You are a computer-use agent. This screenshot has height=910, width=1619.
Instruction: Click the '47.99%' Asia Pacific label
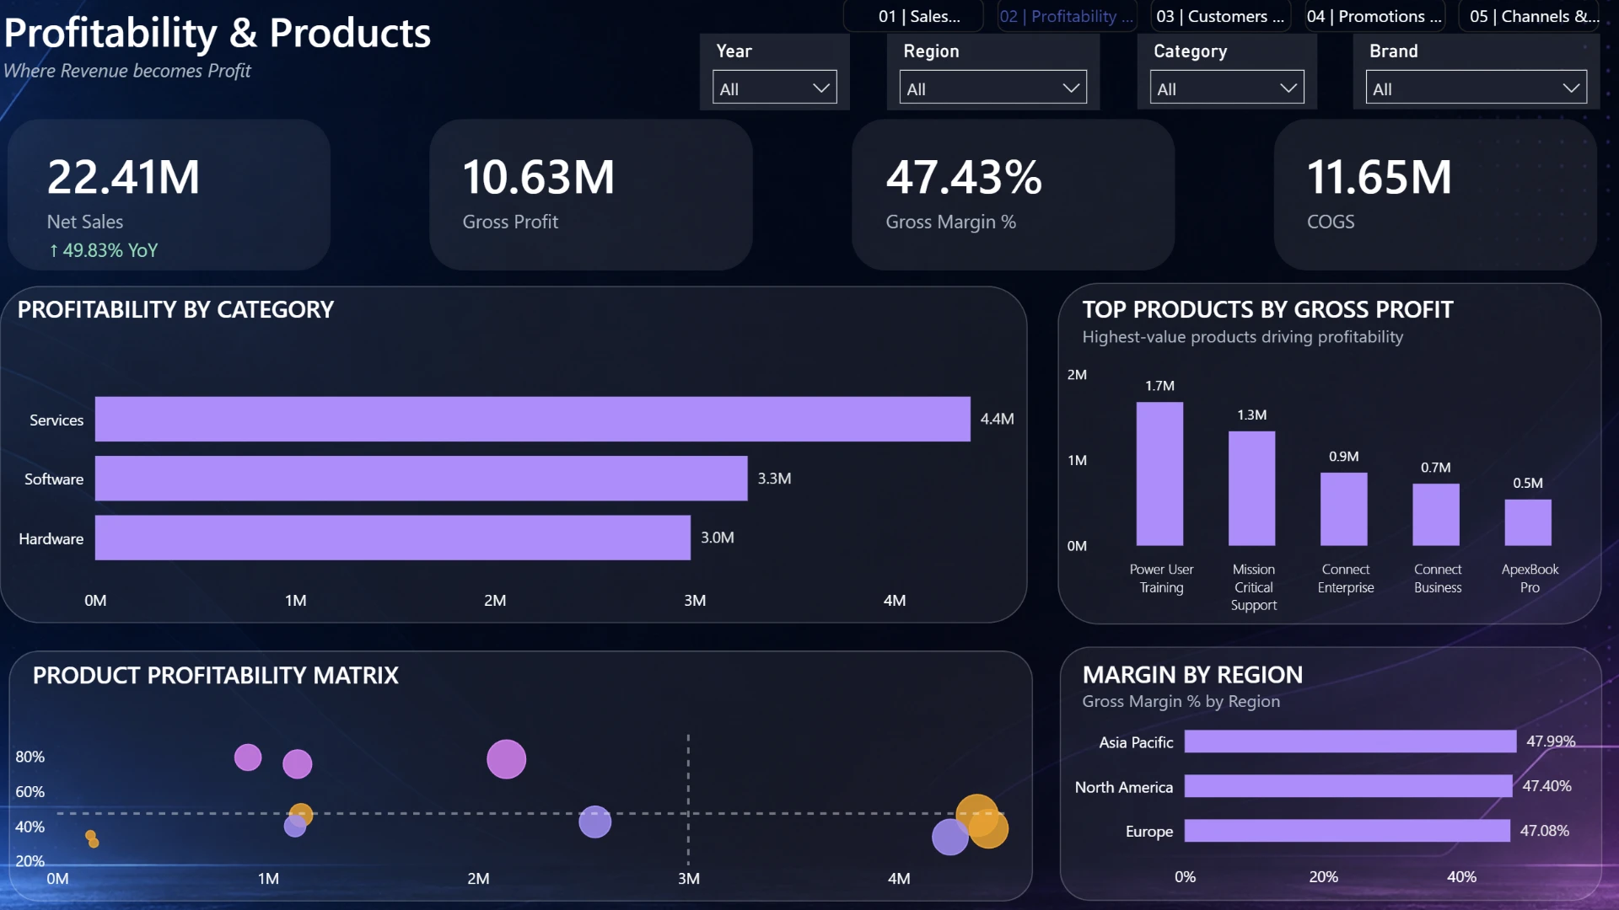click(x=1551, y=741)
